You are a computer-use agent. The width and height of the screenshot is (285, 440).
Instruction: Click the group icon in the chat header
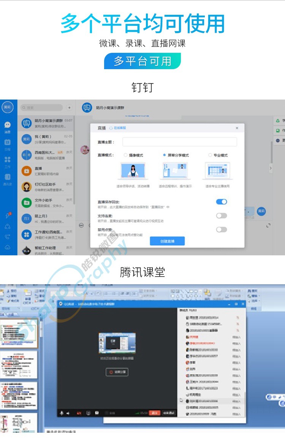(87, 108)
